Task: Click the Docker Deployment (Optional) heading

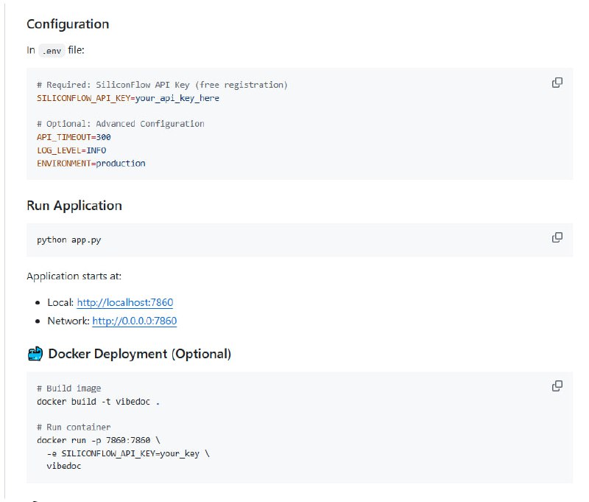Action: (139, 354)
